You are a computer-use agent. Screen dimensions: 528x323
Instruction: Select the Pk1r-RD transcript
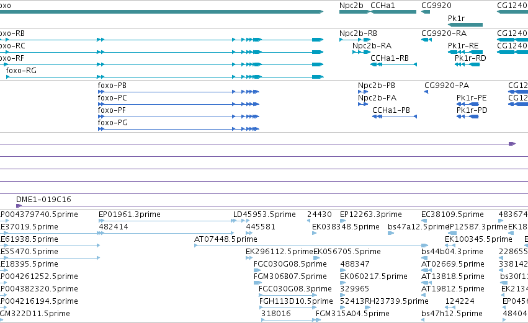pos(470,58)
